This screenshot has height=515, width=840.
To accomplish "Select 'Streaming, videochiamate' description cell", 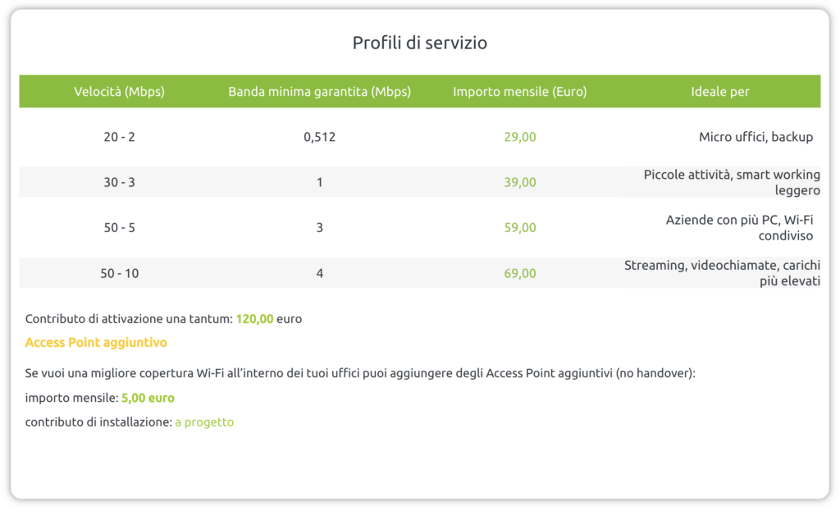I will [722, 273].
